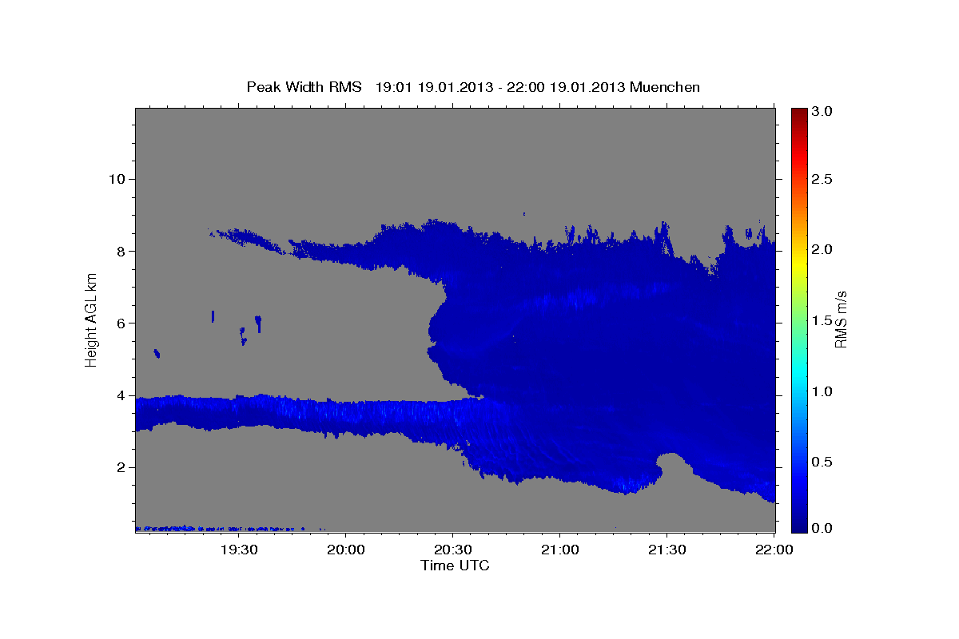The width and height of the screenshot is (959, 639).
Task: Click the 19:30 time tick label
Action: (239, 550)
